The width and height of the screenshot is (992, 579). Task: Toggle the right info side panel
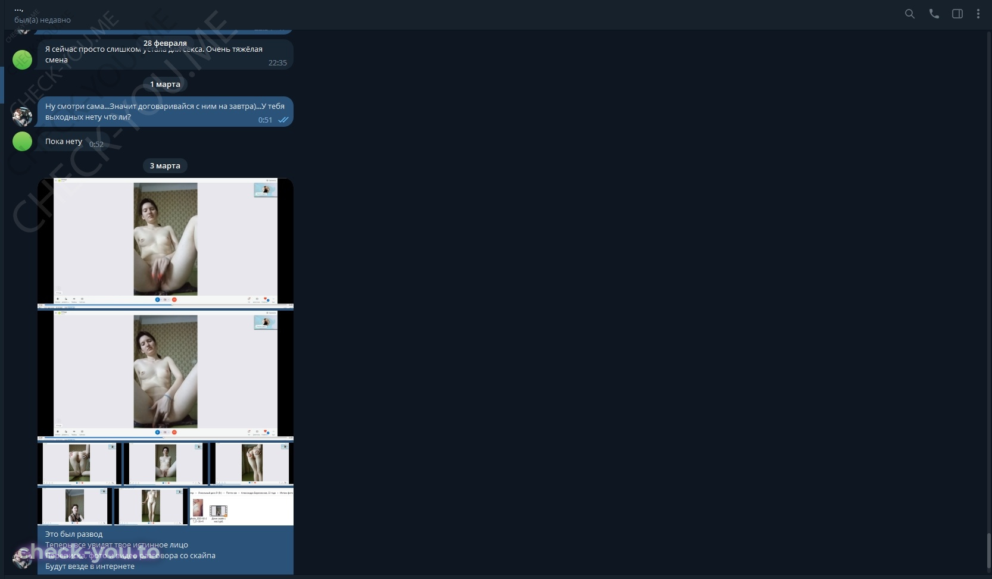957,14
